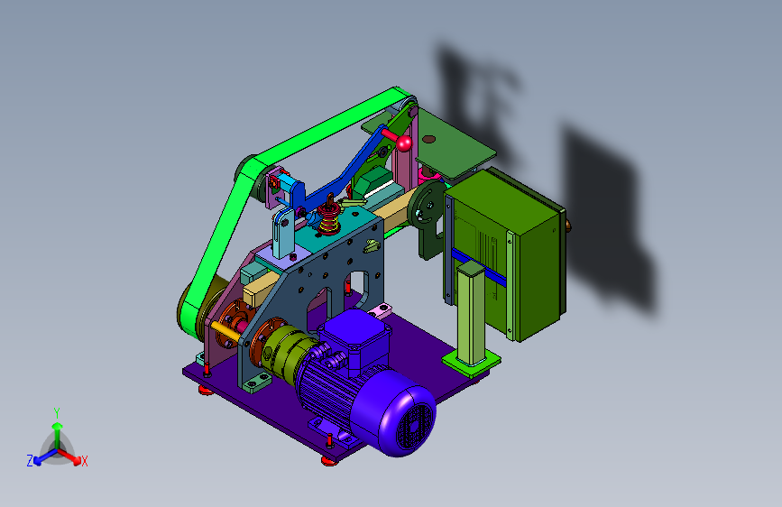Image resolution: width=782 pixels, height=507 pixels.
Task: Select the light green square support post
Action: click(x=472, y=314)
